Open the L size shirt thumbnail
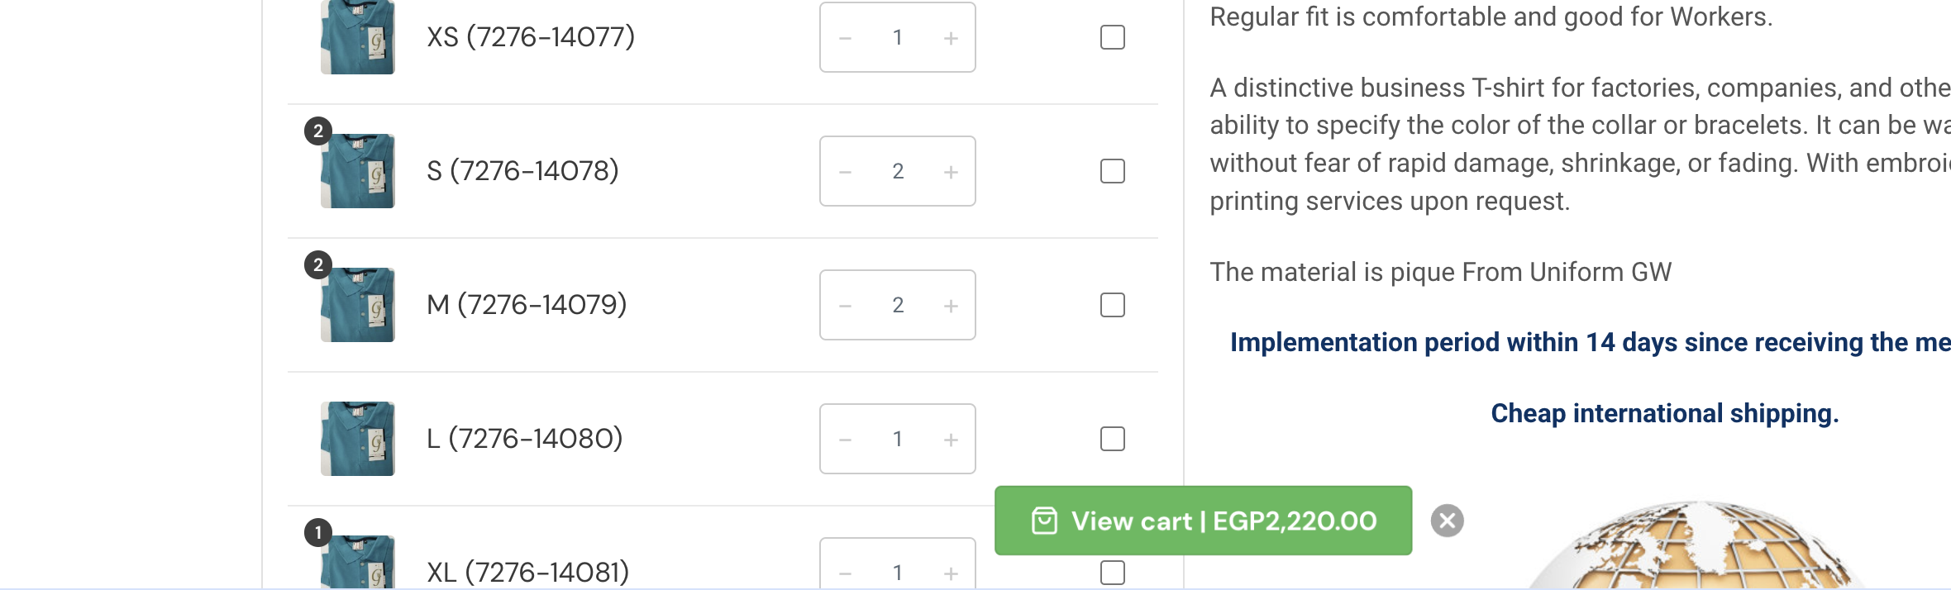 coord(358,439)
